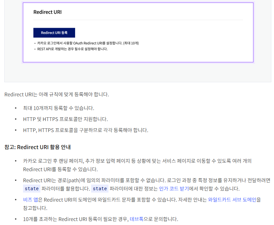
Task: Open the 데브톡 link
Action: 136,219
